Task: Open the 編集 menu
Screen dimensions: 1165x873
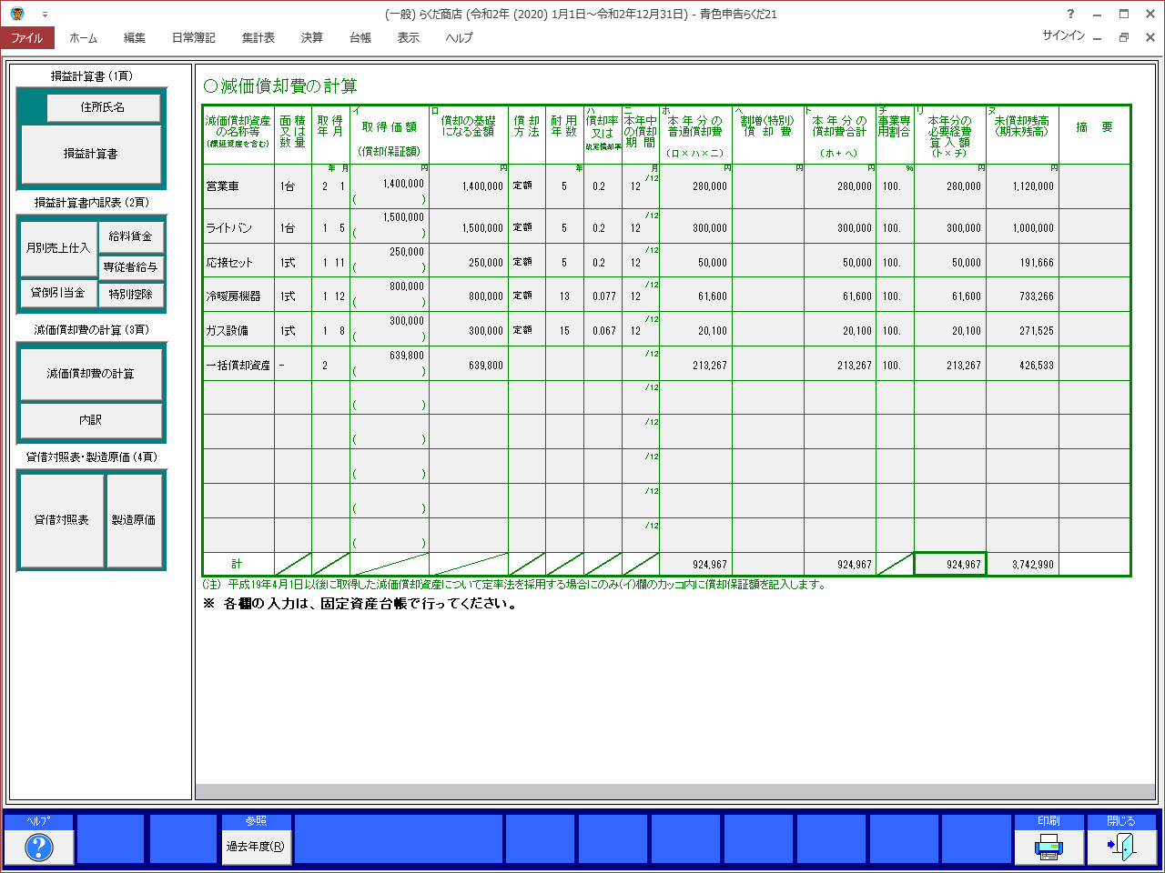Action: 135,37
